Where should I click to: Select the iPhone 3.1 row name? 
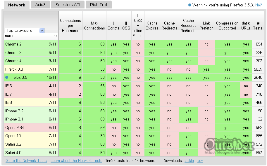pos(14,119)
